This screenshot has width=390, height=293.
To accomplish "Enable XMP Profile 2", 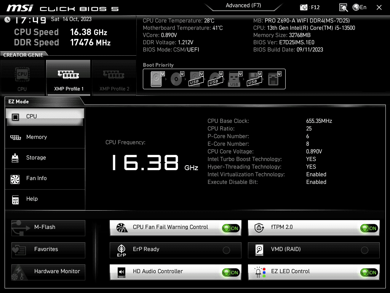I will pyautogui.click(x=114, y=78).
